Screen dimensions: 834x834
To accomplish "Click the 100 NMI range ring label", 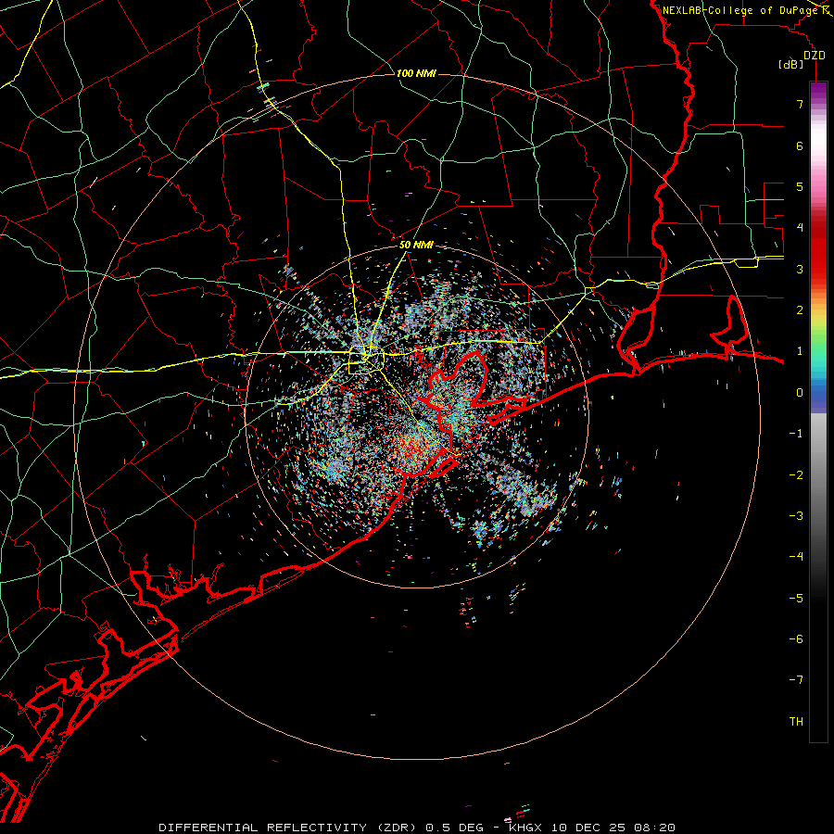I will pos(416,73).
